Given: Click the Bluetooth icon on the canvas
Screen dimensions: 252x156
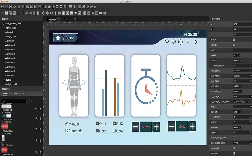Looking at the screenshot, I should [174, 42].
